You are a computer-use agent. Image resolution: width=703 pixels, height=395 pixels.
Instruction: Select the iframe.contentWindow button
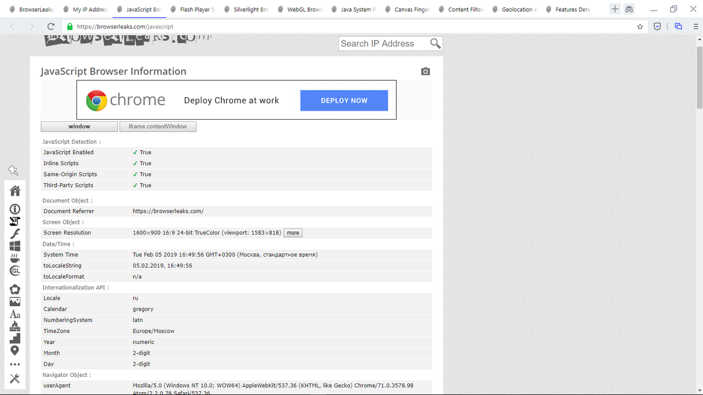pyautogui.click(x=158, y=126)
